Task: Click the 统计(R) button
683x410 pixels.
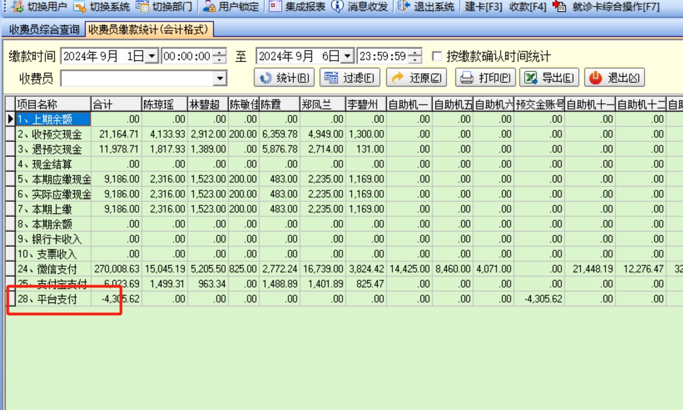Action: [x=284, y=78]
